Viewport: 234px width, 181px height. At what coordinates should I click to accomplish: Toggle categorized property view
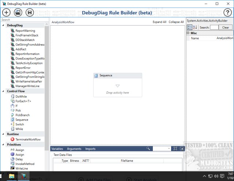[x=189, y=27]
